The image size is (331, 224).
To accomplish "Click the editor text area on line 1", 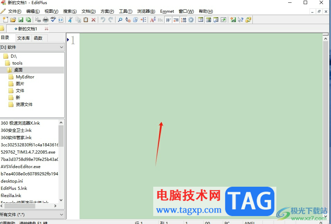I will pyautogui.click(x=201, y=40).
